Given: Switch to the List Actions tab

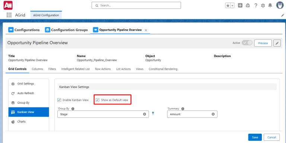Looking at the screenshot, I should pyautogui.click(x=123, y=69).
